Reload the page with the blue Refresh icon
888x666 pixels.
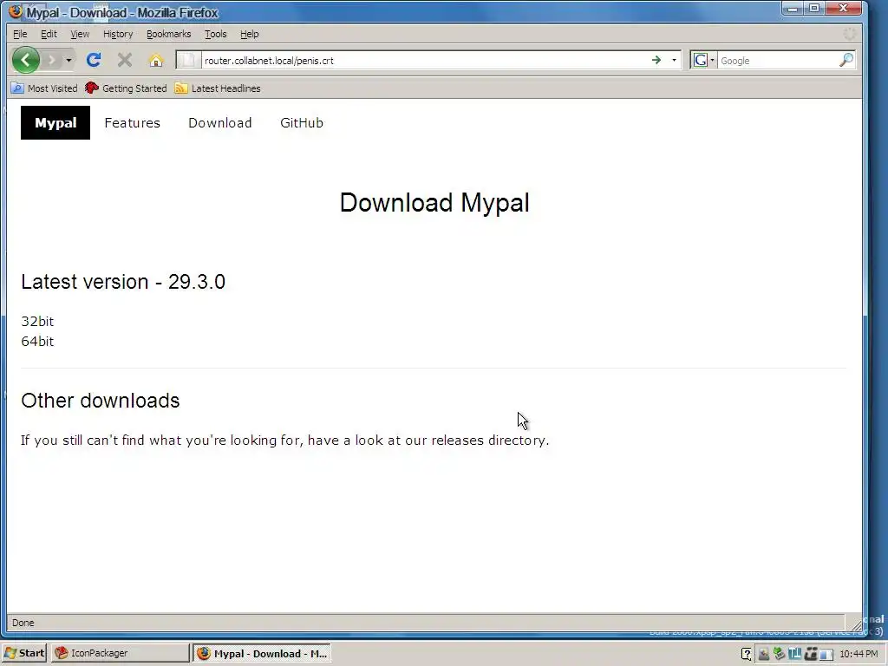pos(94,60)
